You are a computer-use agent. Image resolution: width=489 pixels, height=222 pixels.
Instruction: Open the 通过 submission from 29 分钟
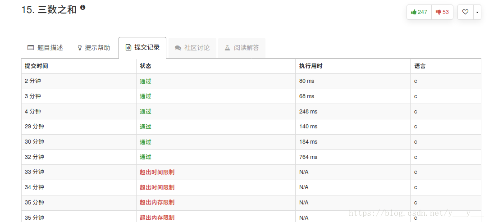[145, 127]
